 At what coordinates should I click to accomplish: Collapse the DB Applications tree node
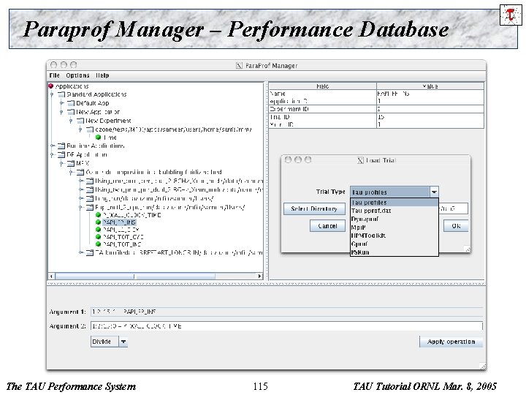52,155
